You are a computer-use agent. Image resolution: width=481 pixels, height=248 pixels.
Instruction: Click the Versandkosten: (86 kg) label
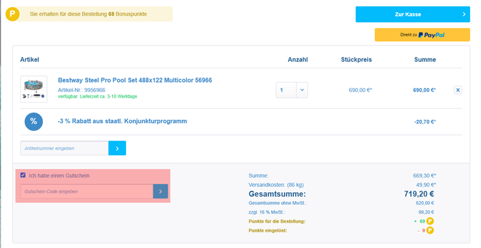click(276, 185)
